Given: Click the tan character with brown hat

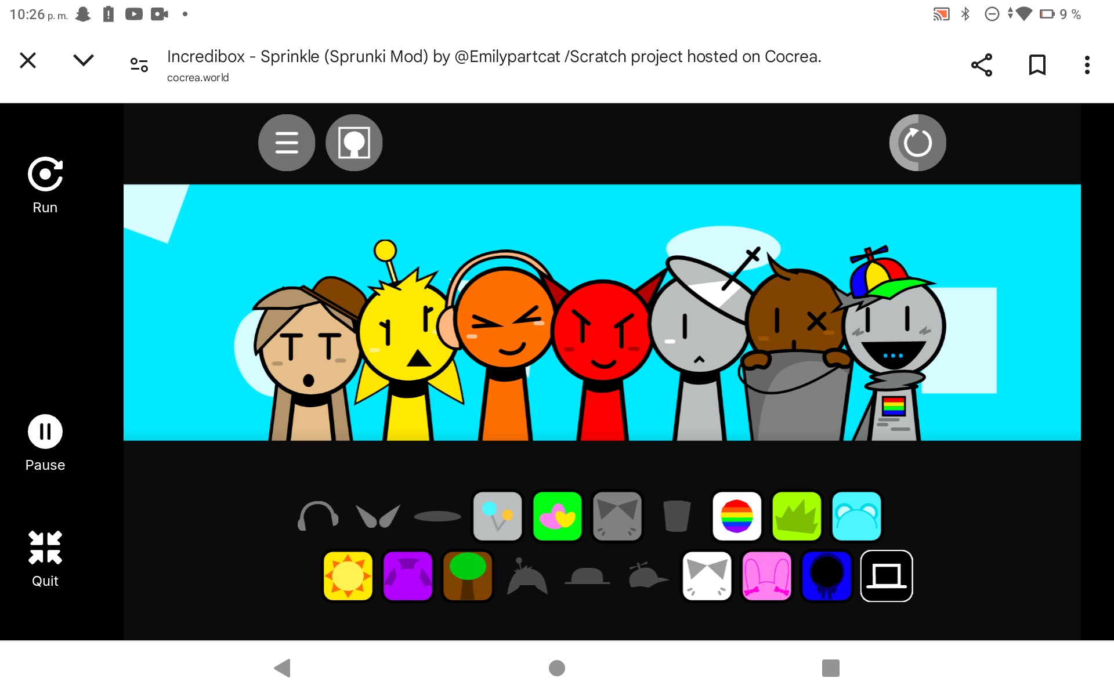Looking at the screenshot, I should (309, 360).
